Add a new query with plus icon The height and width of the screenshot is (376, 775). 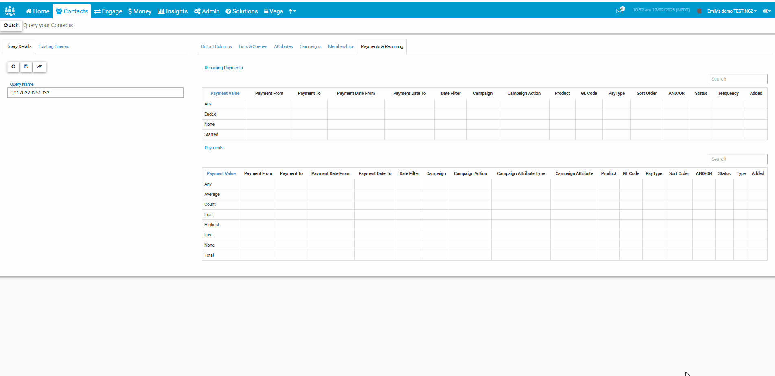pos(13,67)
